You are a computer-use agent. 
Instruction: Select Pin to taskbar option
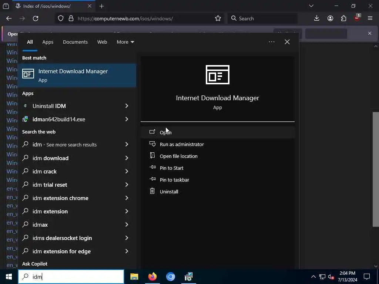(x=218, y=180)
